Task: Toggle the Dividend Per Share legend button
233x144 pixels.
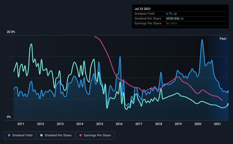Action: coord(56,135)
